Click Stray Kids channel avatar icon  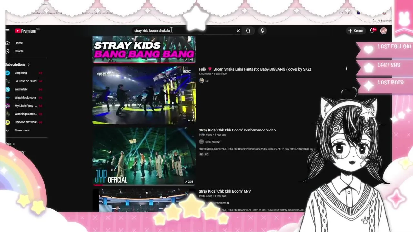[201, 142]
